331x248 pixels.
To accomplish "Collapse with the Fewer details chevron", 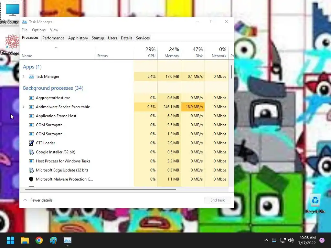I will coord(25,200).
